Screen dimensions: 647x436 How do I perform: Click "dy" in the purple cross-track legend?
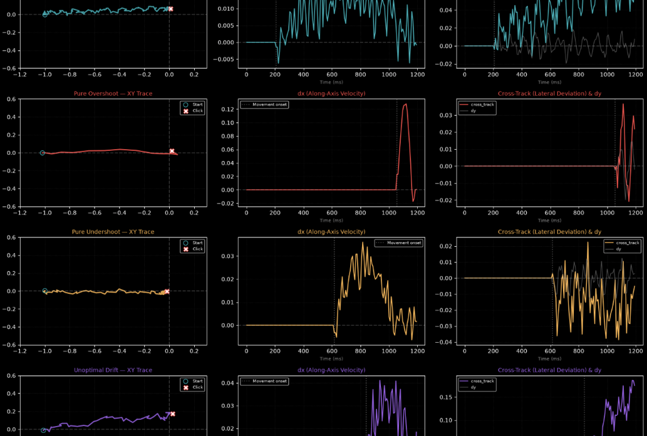(474, 387)
